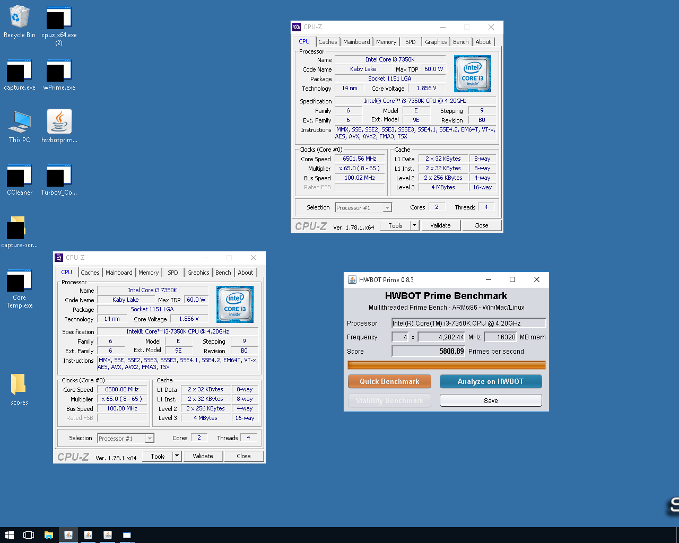Open the Memory tab in upper CPU-Z window
Screen dimensions: 679x543
coord(386,42)
